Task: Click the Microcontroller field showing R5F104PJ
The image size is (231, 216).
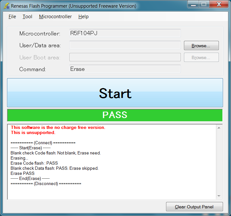Action: tap(125, 33)
